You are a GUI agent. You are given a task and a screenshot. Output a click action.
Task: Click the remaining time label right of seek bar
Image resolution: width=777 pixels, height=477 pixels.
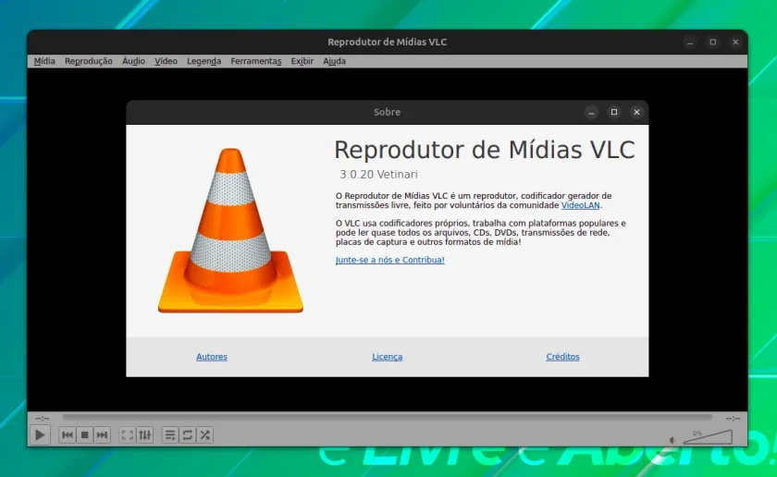(733, 419)
